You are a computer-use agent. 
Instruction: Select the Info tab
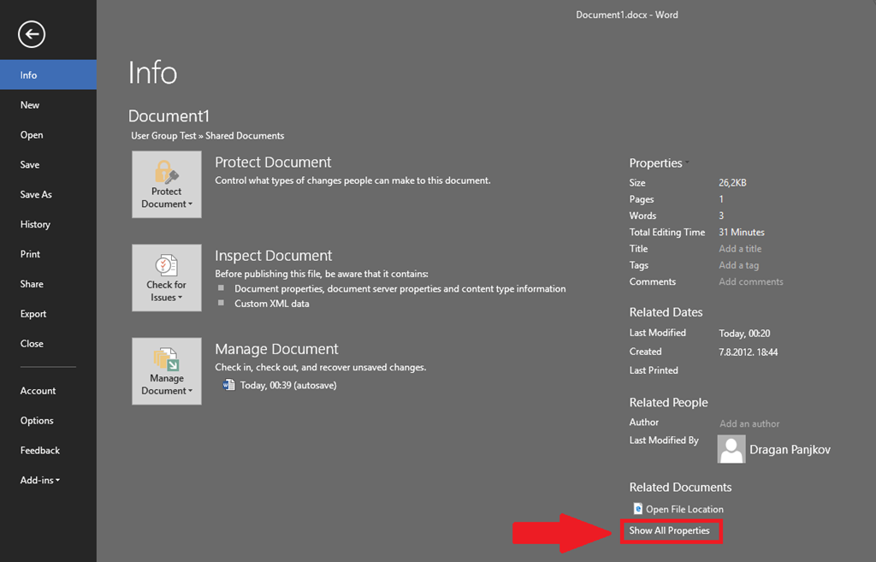[x=48, y=75]
